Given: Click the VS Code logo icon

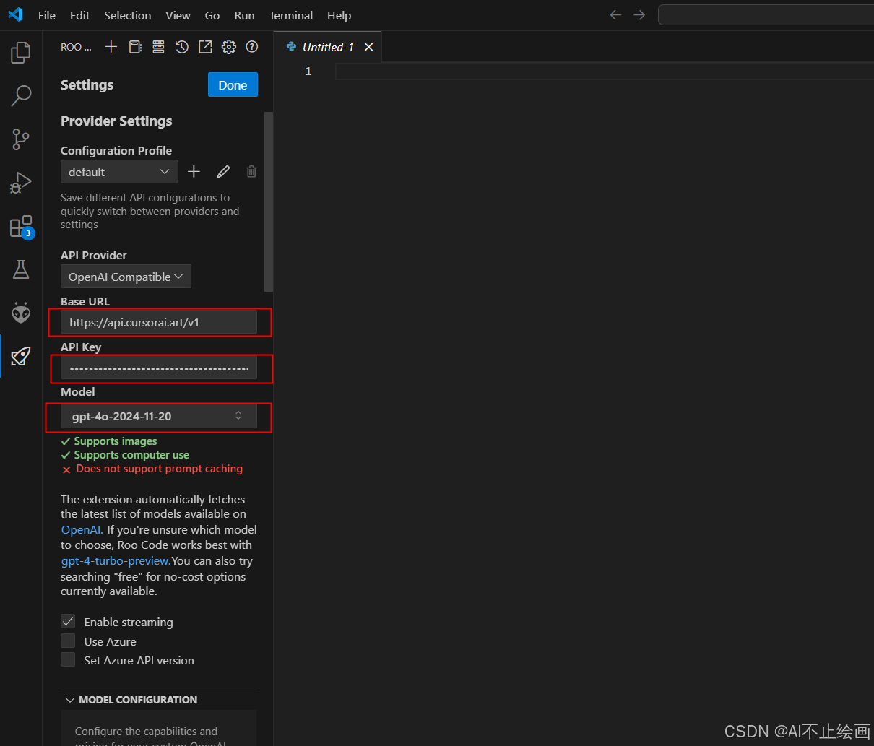Looking at the screenshot, I should coord(15,14).
